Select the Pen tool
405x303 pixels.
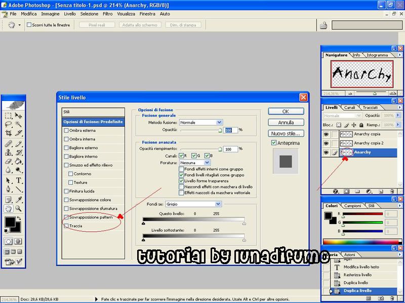(x=8, y=189)
